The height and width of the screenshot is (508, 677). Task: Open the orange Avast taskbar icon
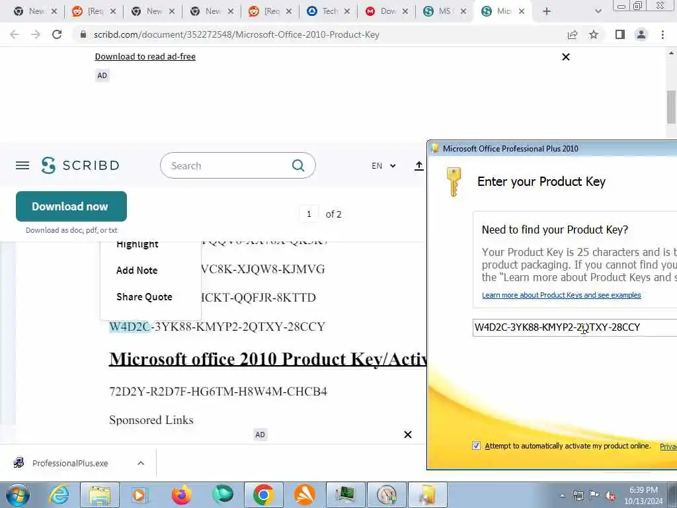click(305, 495)
